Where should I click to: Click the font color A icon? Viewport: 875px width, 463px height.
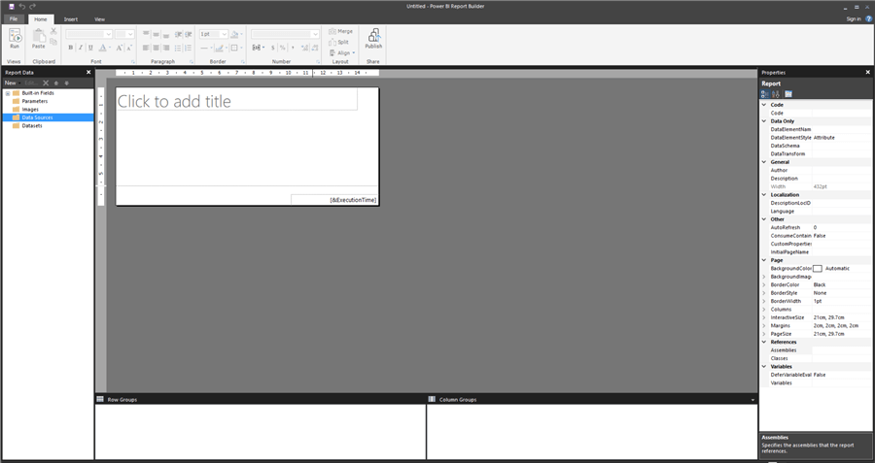[x=103, y=48]
